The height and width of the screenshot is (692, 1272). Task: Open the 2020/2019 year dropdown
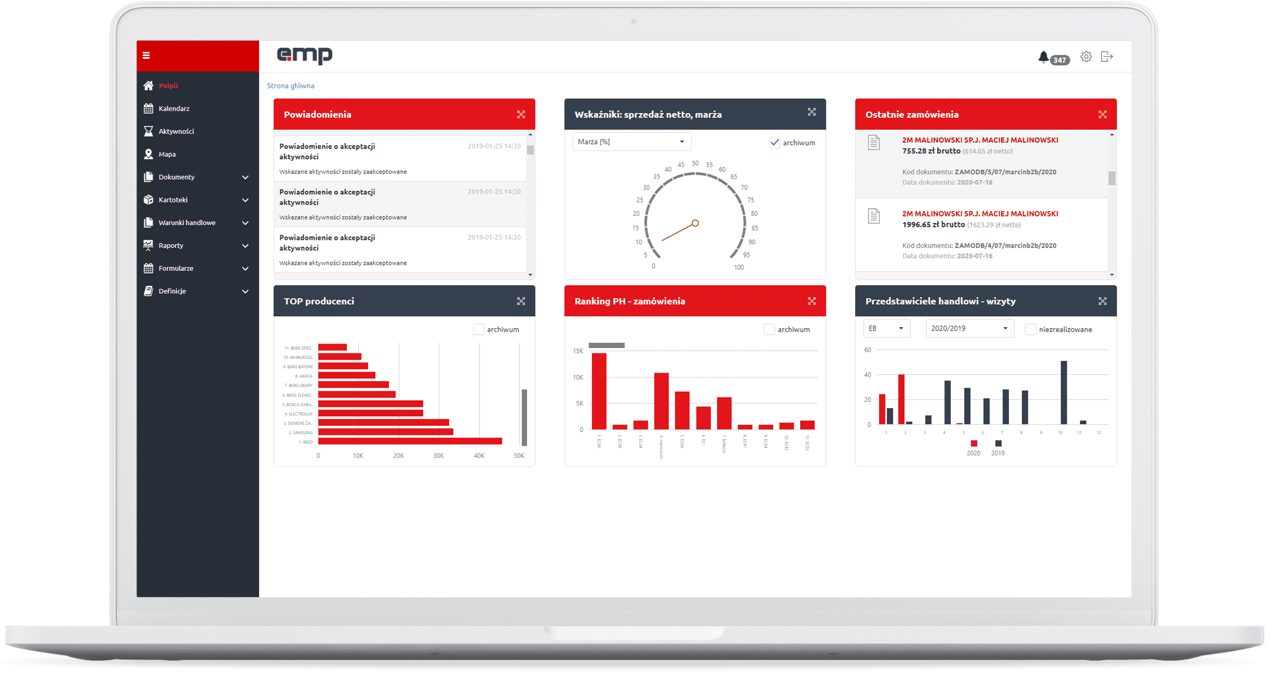tap(970, 329)
